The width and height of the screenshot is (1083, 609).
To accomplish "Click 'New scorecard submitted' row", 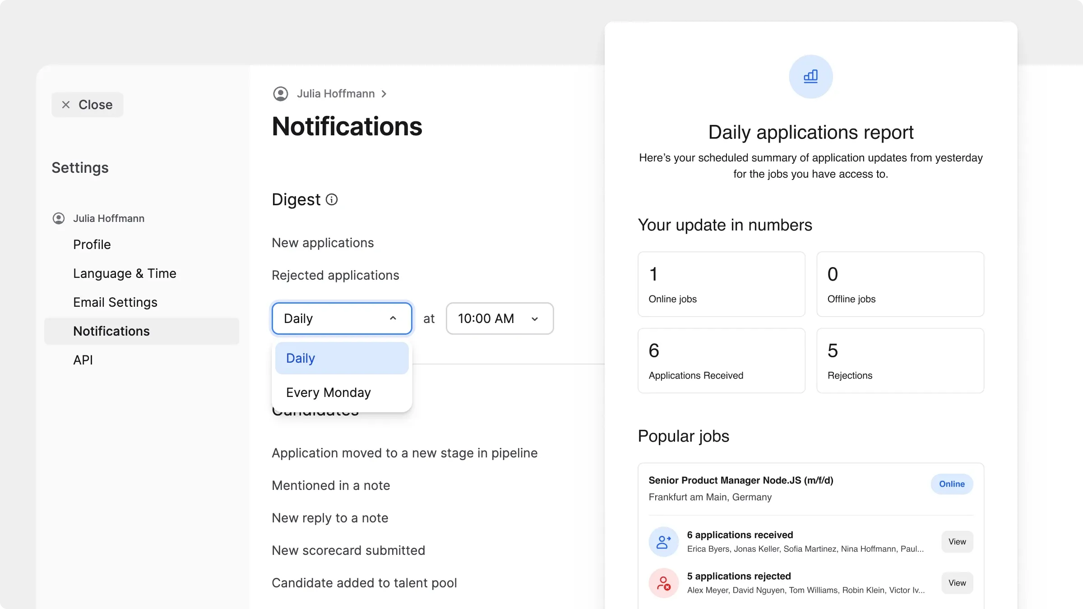I will [348, 550].
